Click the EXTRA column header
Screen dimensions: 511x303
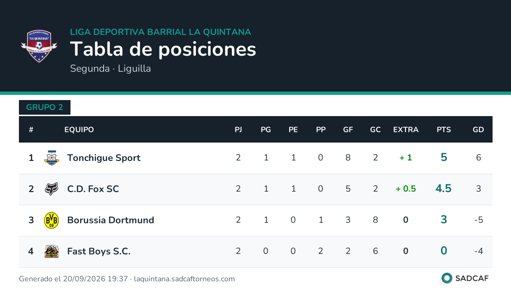[x=406, y=130]
